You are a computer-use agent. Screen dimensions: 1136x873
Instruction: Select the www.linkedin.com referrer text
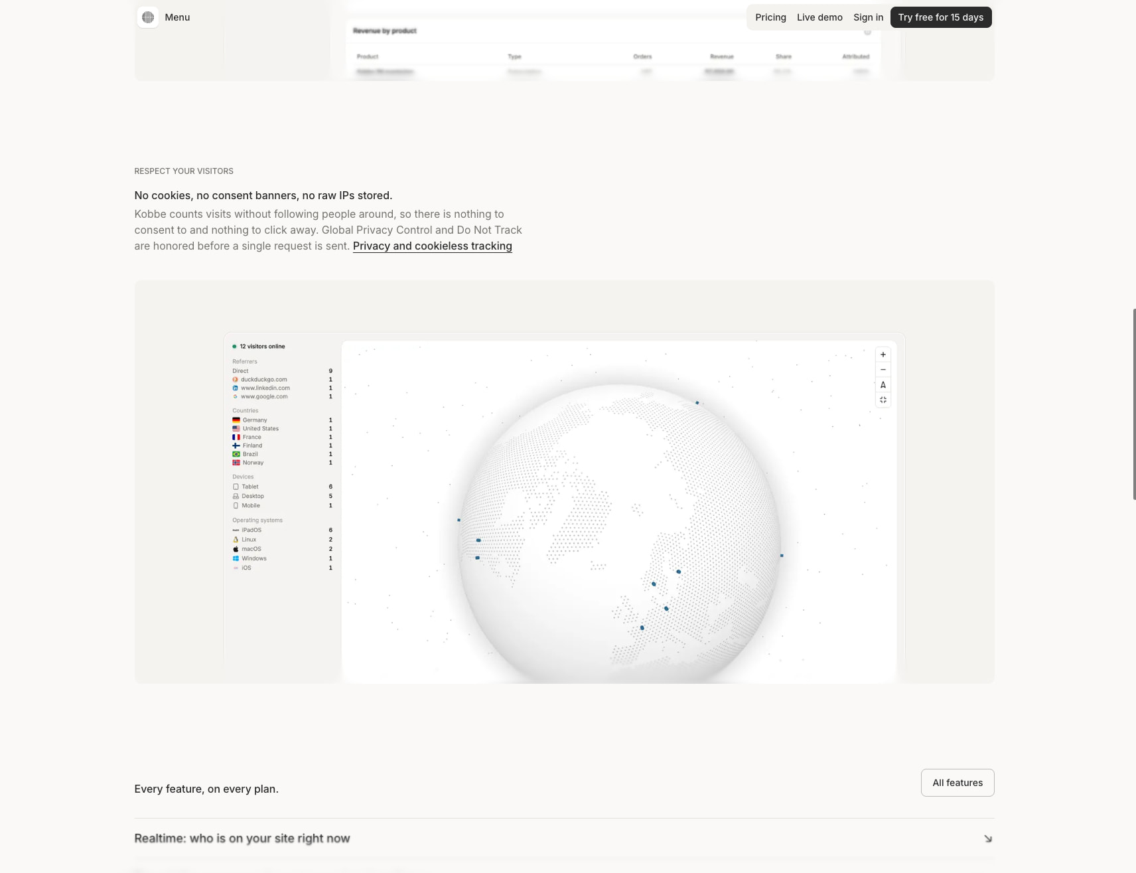[265, 388]
